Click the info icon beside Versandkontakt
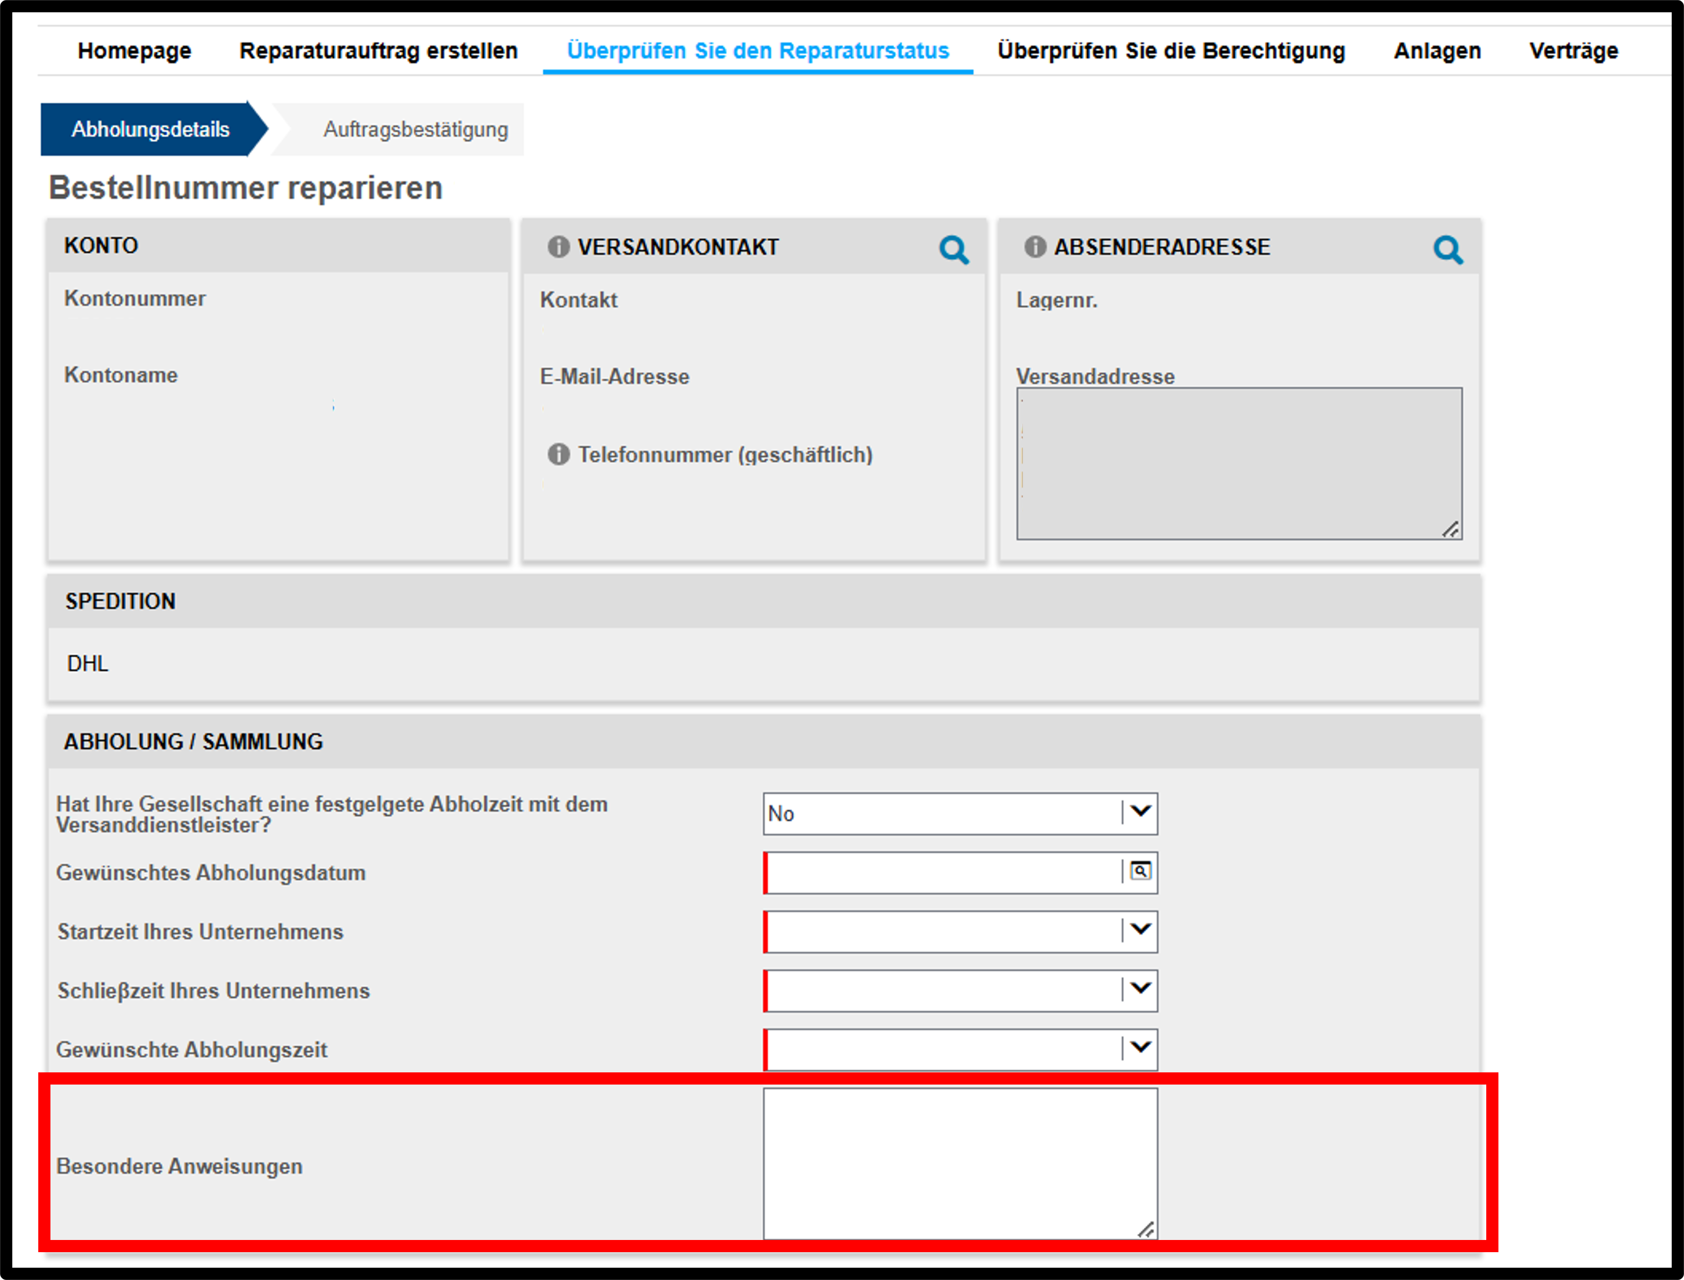Screen dimensions: 1684x1280 [558, 247]
